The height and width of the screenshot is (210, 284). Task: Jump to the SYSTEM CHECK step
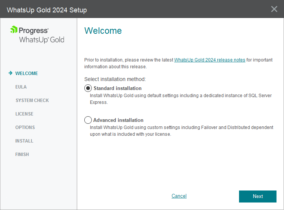point(32,100)
